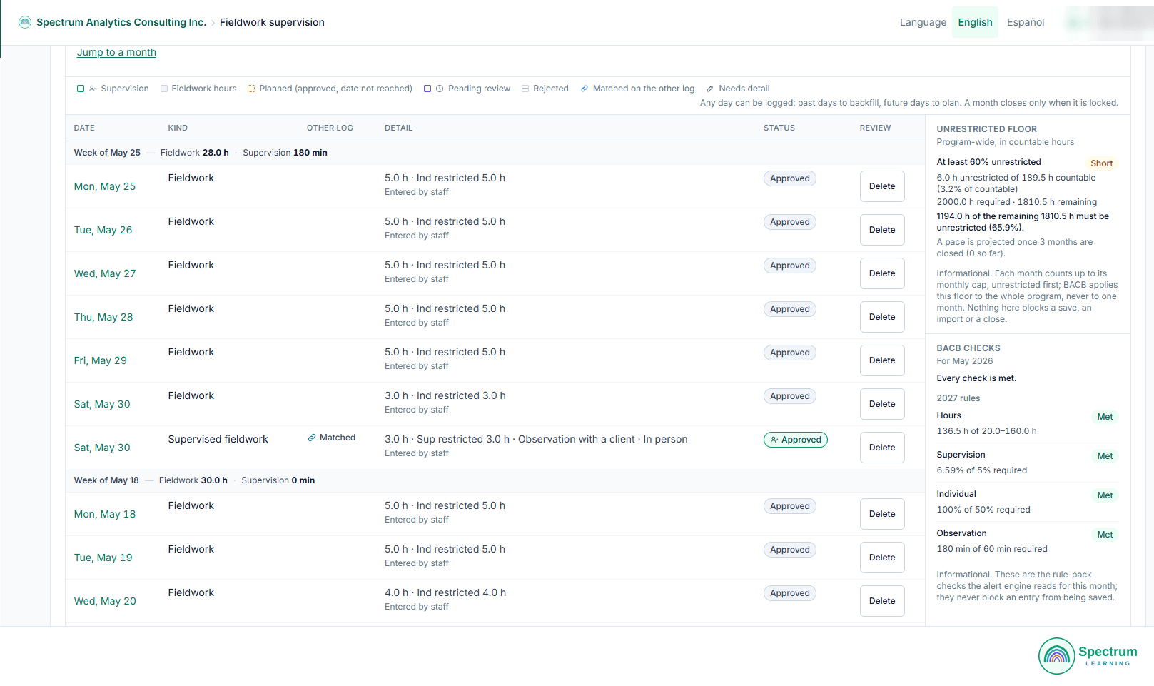Image resolution: width=1154 pixels, height=686 pixels.
Task: Click the Fieldwork hours legend square
Action: tap(164, 89)
